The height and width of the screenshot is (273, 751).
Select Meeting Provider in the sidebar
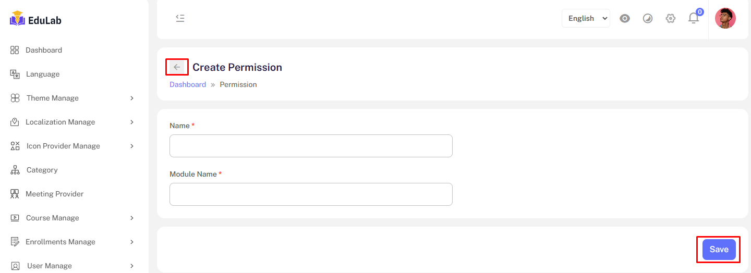click(x=54, y=194)
